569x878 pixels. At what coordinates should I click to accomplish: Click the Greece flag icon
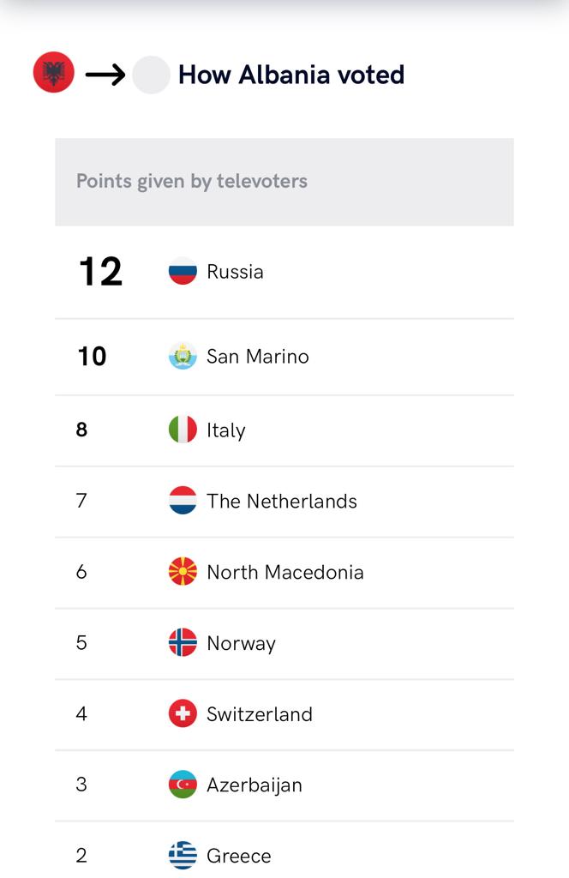(x=183, y=855)
